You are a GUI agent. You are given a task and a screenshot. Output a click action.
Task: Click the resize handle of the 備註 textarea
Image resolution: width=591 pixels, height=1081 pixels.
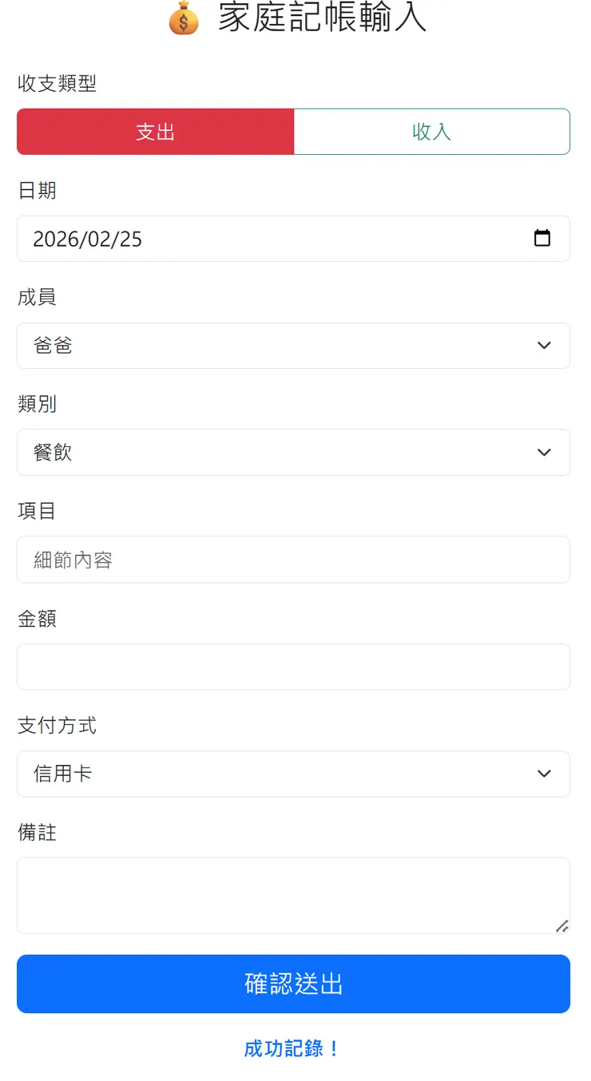(564, 927)
